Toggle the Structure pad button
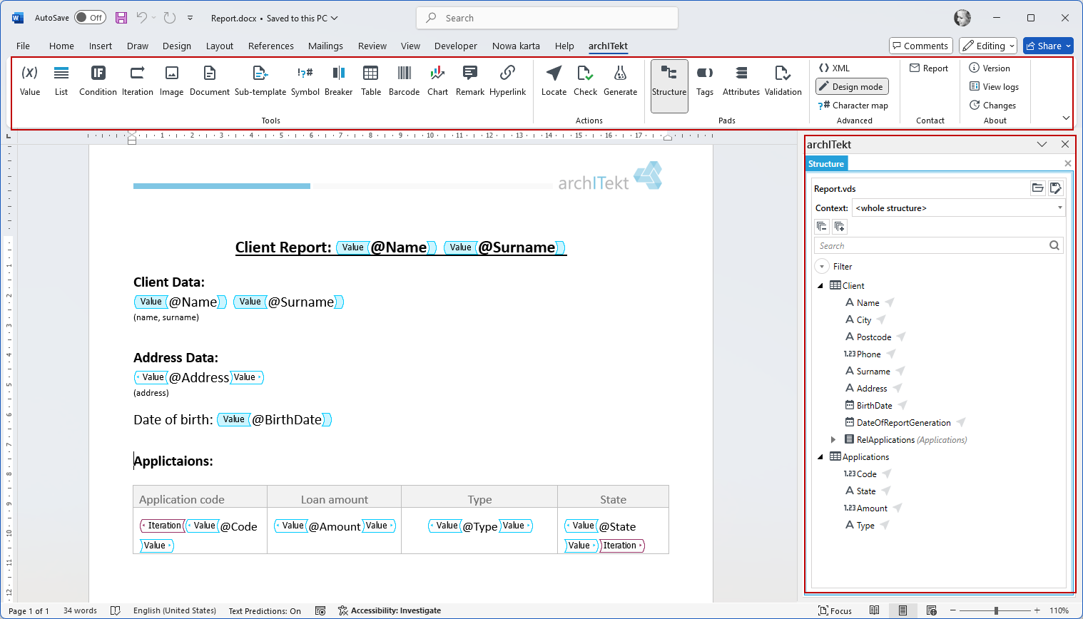Screen dimensions: 1083x619 pyautogui.click(x=669, y=86)
